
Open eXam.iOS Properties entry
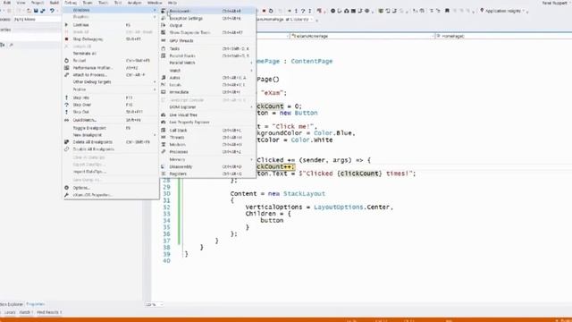(111, 195)
